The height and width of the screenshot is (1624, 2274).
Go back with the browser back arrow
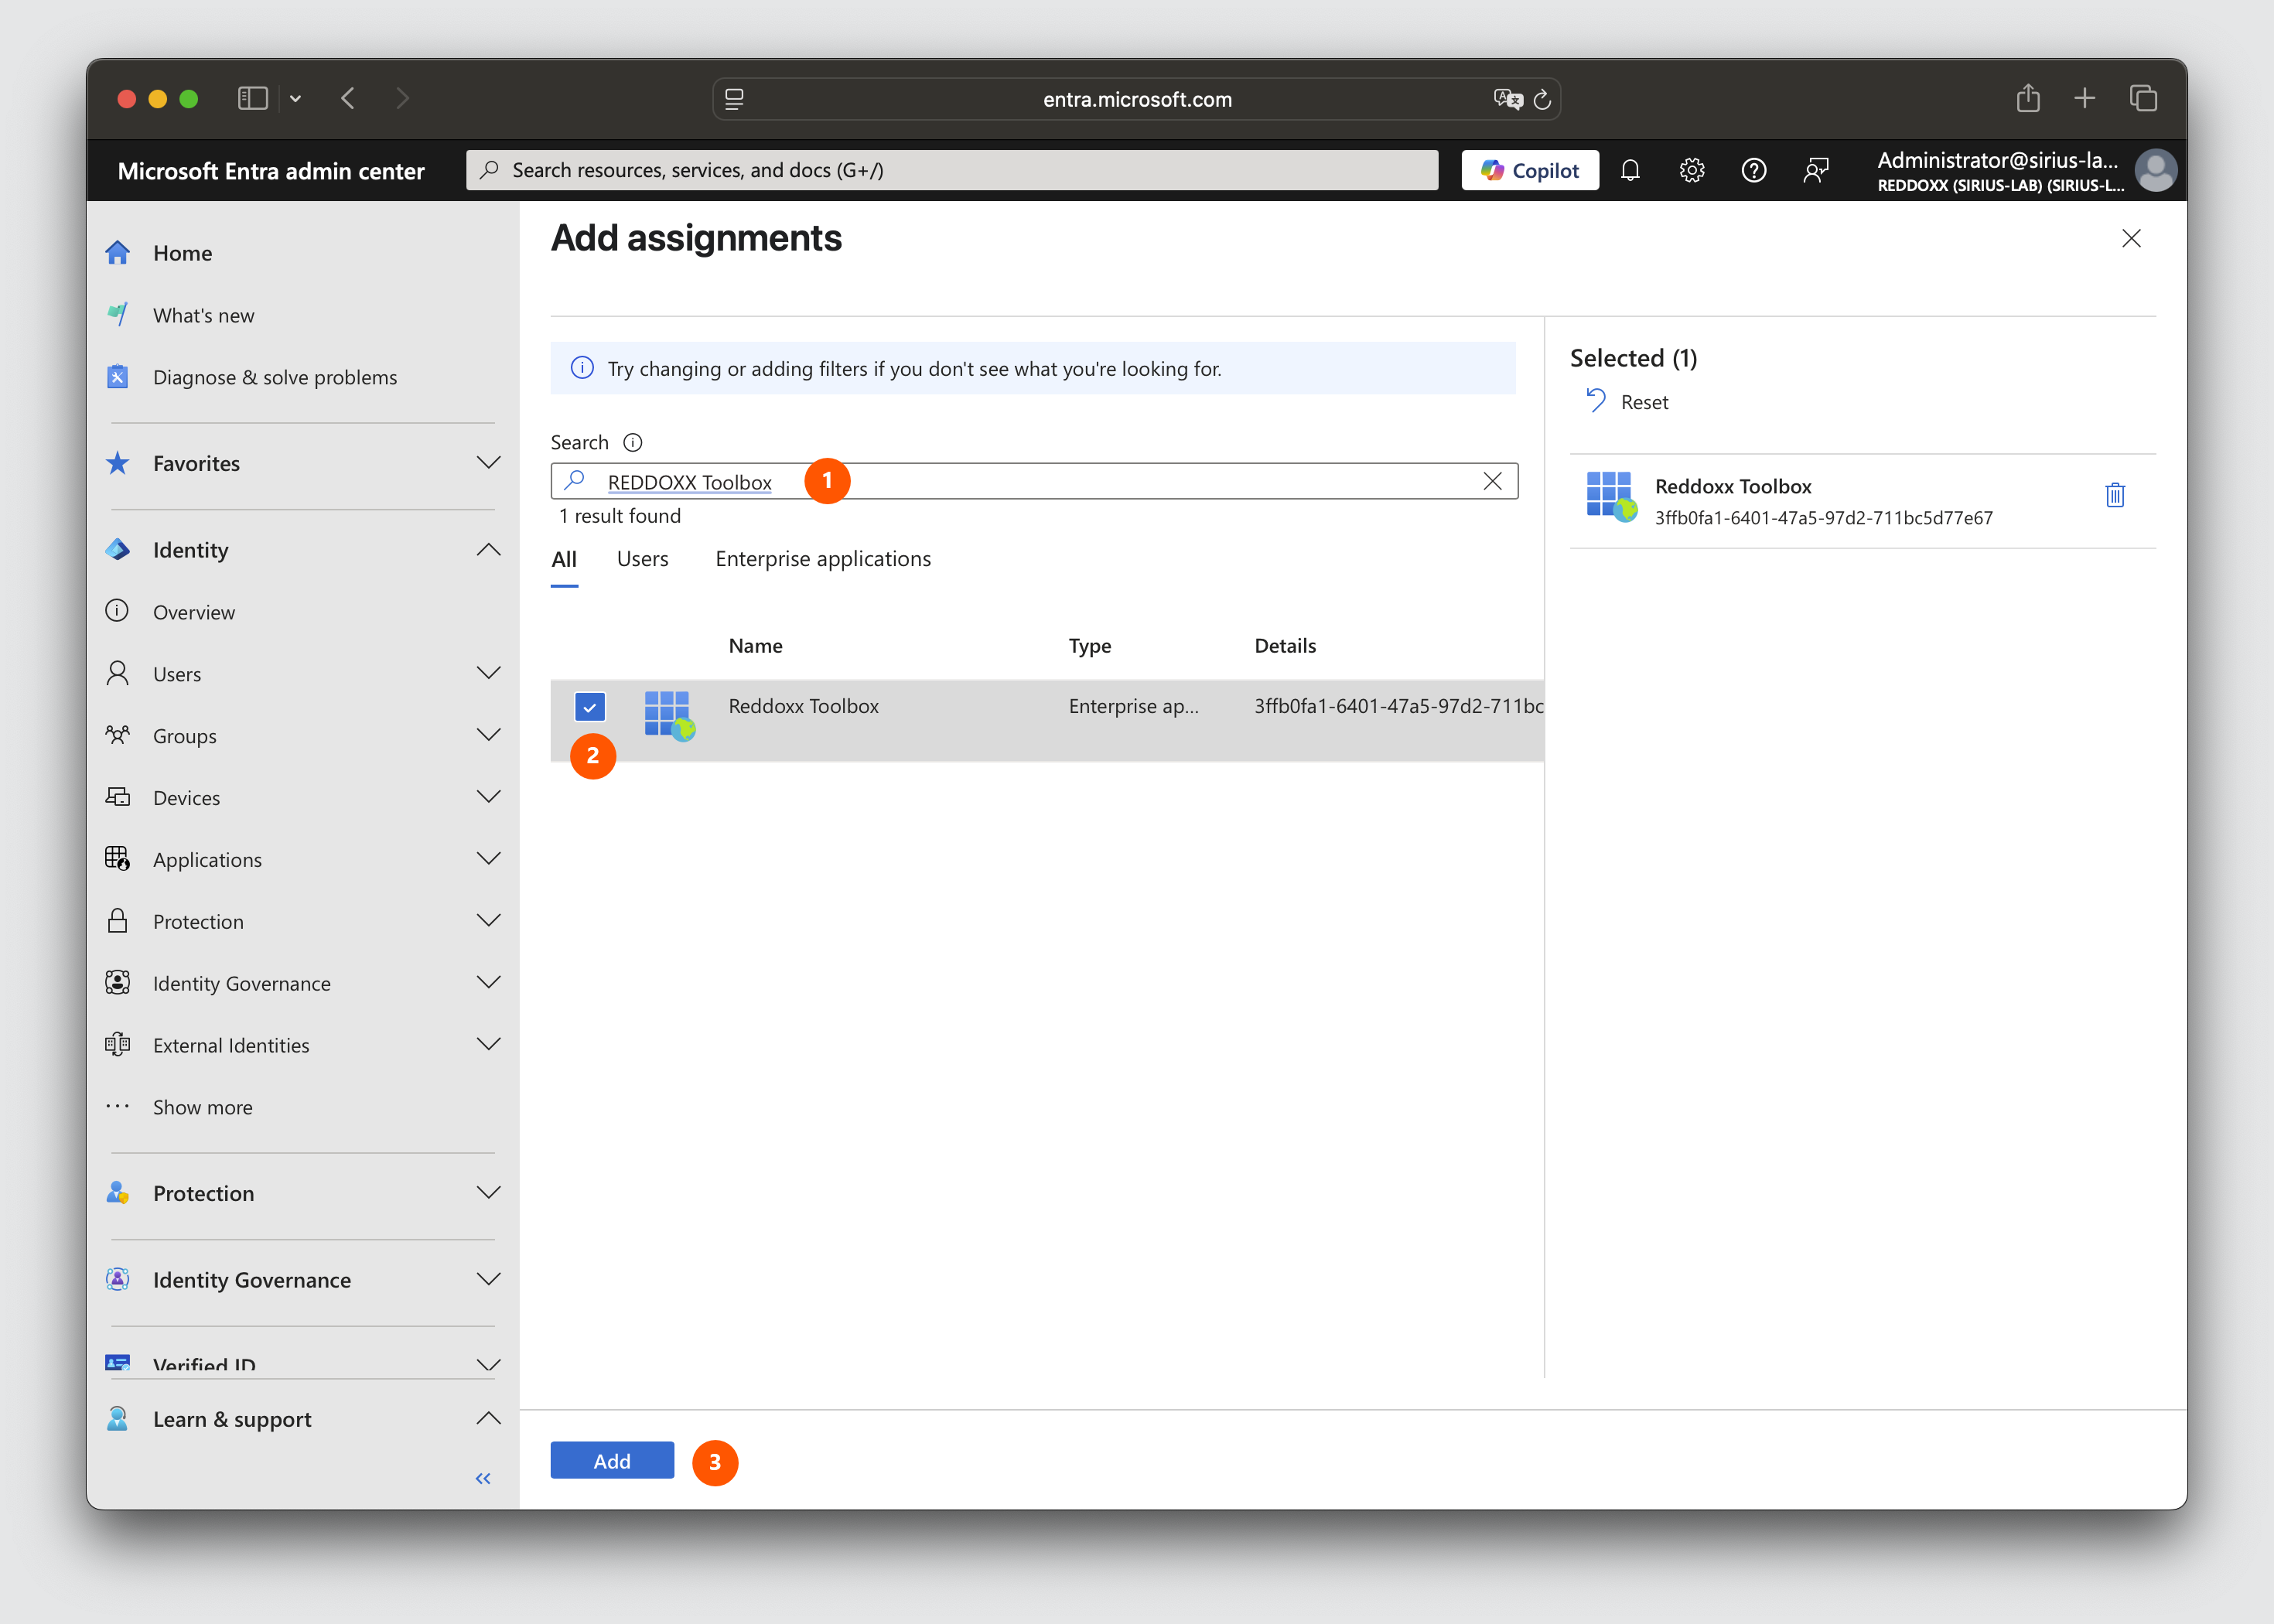[x=348, y=98]
